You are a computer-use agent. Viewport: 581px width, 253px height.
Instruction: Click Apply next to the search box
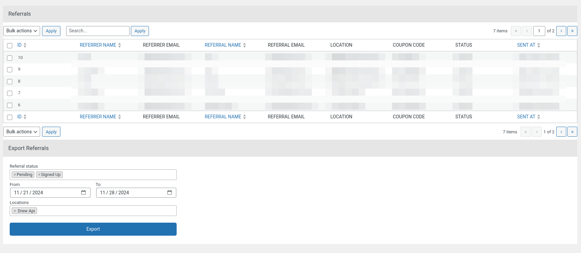point(140,31)
